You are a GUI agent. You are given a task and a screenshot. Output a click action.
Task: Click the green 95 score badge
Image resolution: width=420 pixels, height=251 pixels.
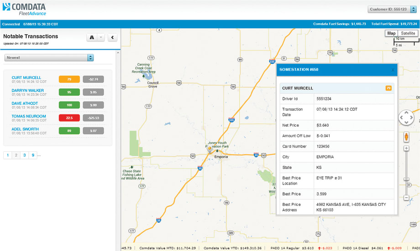(69, 92)
